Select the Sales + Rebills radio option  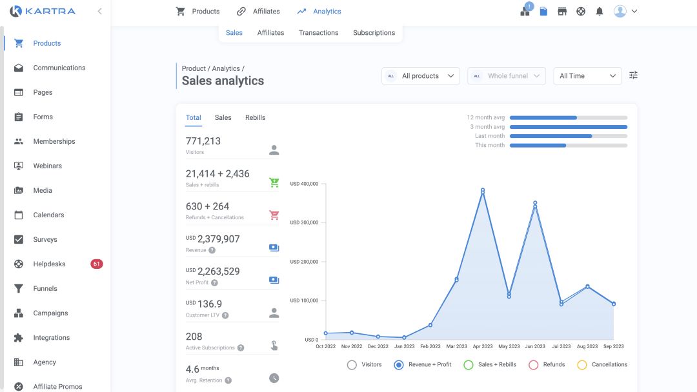(469, 365)
